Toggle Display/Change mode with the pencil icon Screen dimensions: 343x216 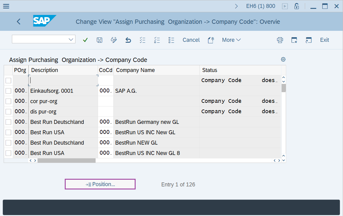(x=114, y=40)
